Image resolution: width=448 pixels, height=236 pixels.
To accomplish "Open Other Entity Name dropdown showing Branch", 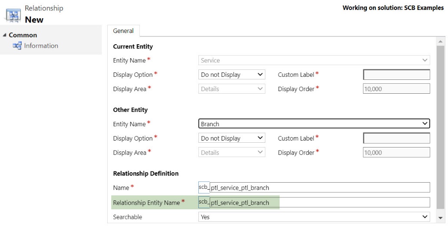I will 314,124.
